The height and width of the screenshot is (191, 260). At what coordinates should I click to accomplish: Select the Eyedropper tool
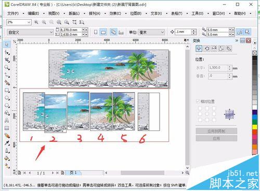point(7,143)
